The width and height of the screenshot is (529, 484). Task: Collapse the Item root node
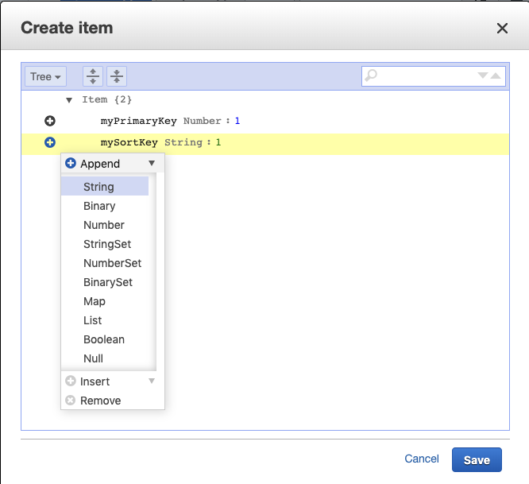point(69,100)
